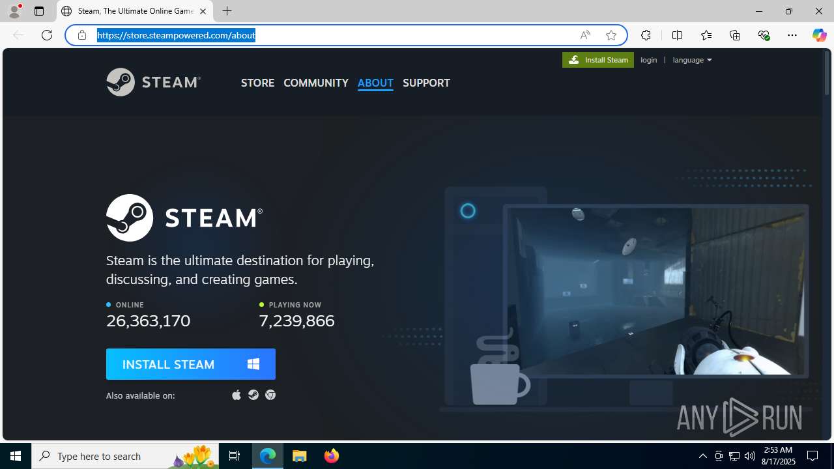834x469 pixels.
Task: Open the notification center
Action: pos(812,456)
